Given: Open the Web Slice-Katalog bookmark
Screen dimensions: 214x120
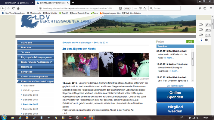Looking at the screenshot, I should [x=132, y=13].
